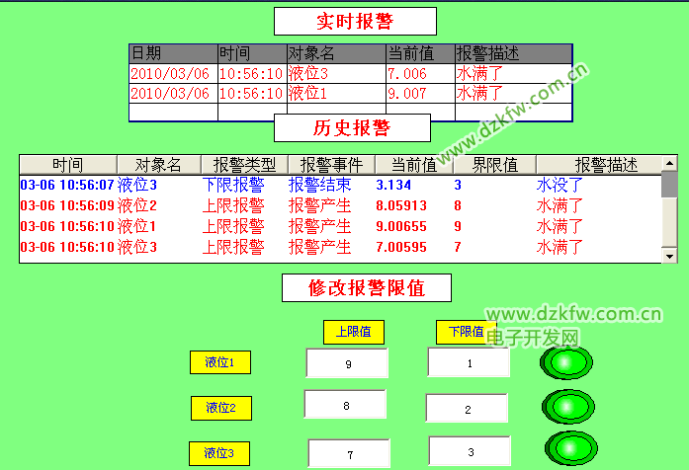This screenshot has height=470, width=689.
Task: Click the 报警类型 column header in history table
Action: [244, 164]
